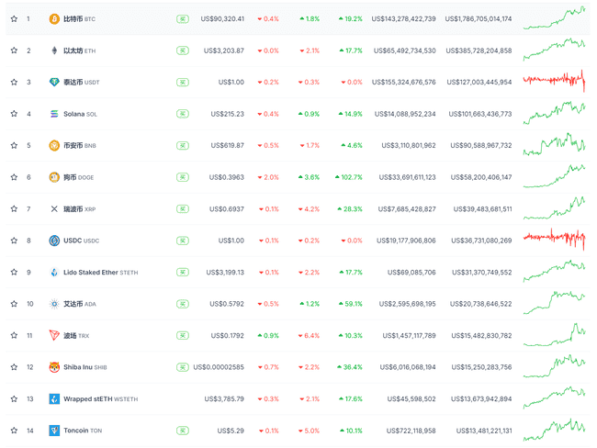Toggle favorite star for XRP row
The height and width of the screenshot is (448, 597).
[x=14, y=208]
